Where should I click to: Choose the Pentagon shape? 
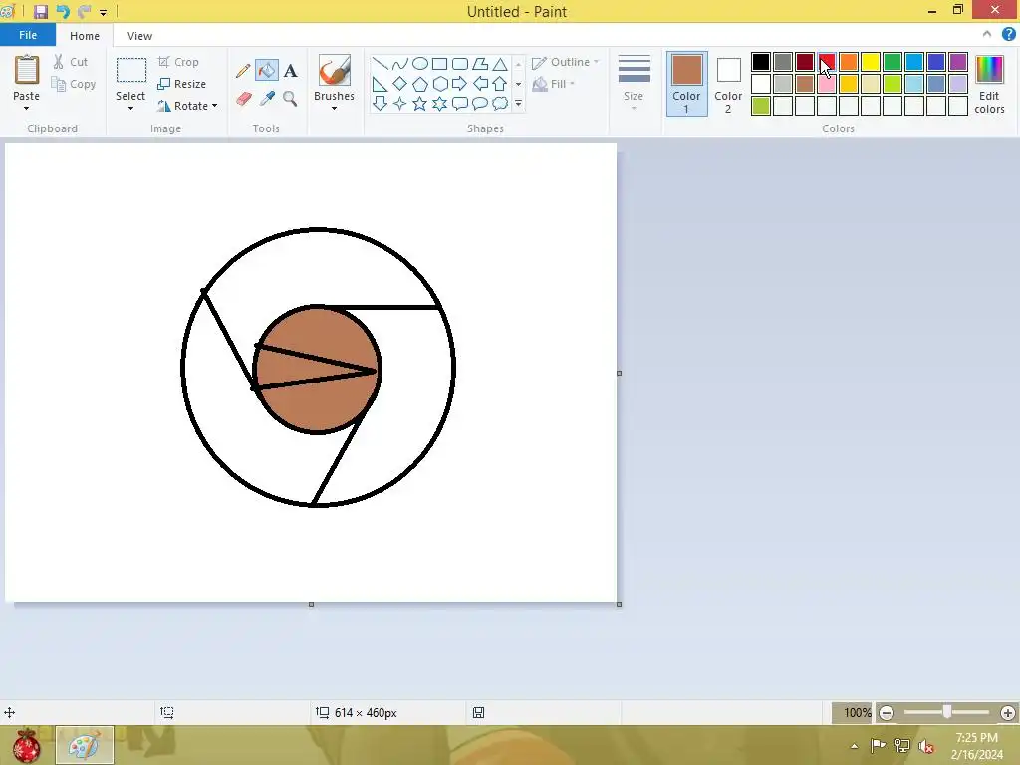coord(420,84)
